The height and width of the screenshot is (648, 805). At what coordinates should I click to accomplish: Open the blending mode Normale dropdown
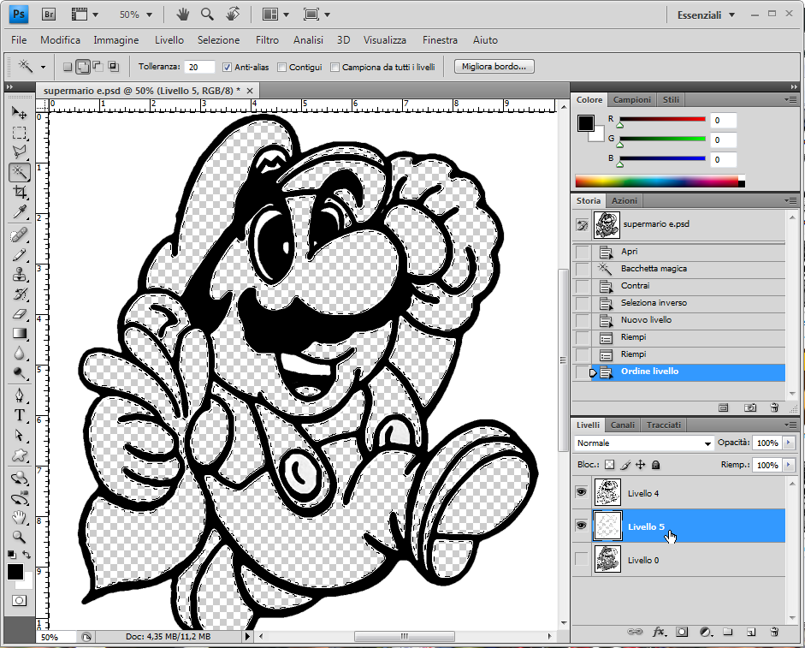(x=644, y=443)
